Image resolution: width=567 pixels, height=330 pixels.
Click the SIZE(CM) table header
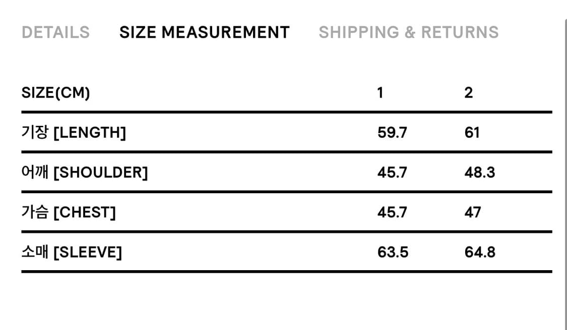click(x=55, y=93)
